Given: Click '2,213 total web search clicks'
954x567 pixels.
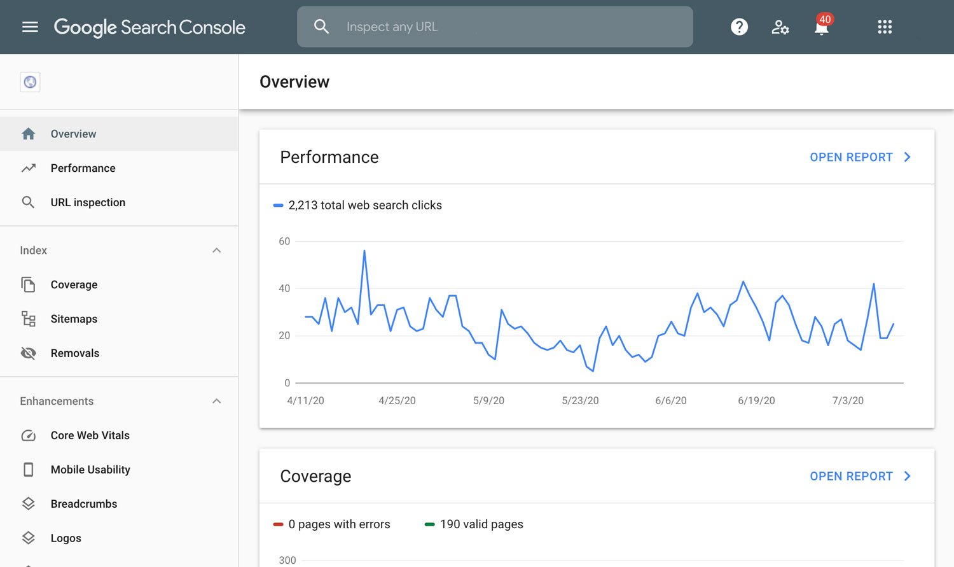Looking at the screenshot, I should (365, 205).
